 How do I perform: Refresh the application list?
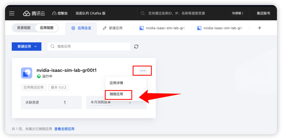[136, 47]
